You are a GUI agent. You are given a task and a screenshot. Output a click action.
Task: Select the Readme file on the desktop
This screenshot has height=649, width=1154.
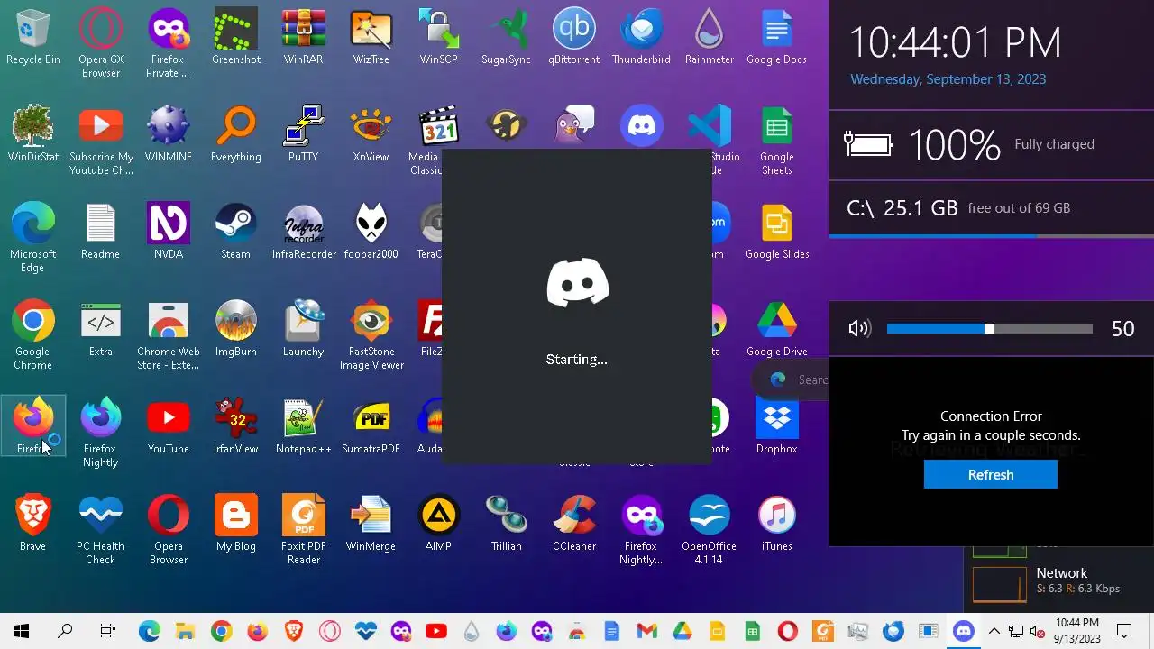[x=100, y=233]
